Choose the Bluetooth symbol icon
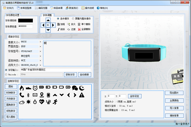Image resolution: width=191 pixels, height=127 pixels. tap(28, 95)
